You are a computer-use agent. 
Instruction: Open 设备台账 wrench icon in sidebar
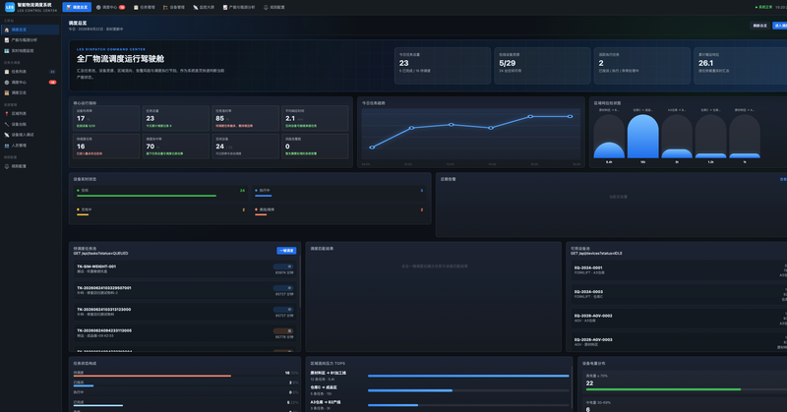[x=7, y=124]
